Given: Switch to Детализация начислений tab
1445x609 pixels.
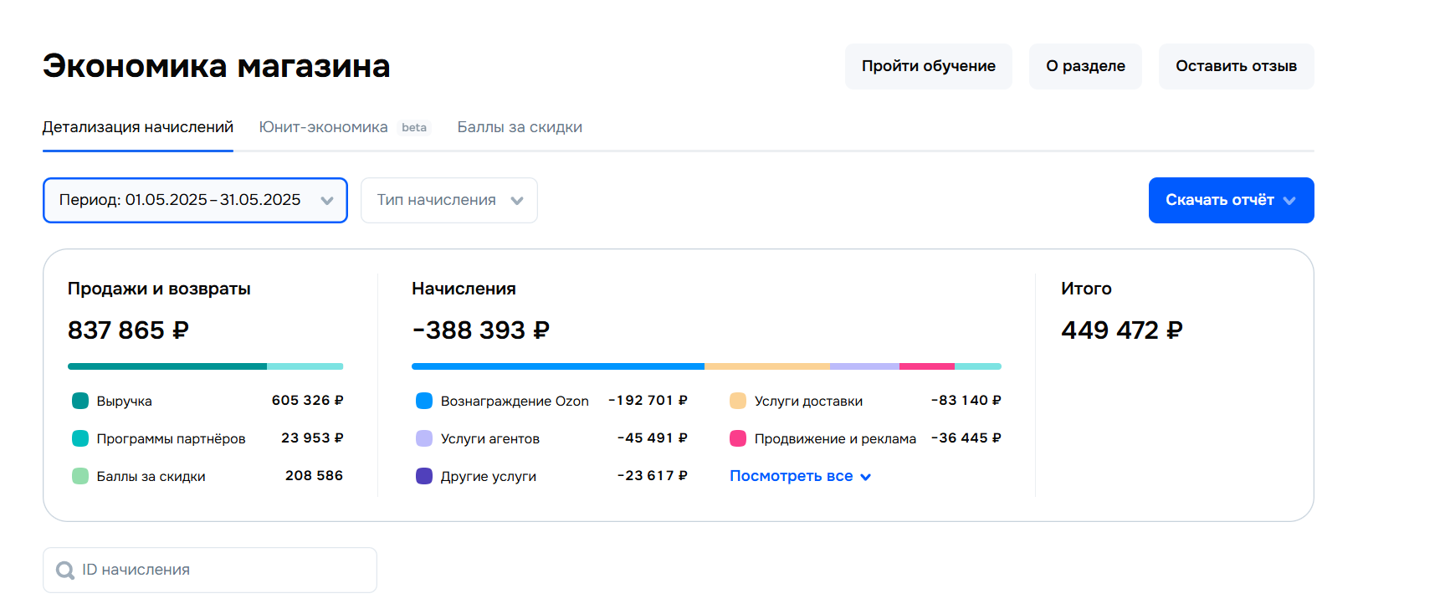Looking at the screenshot, I should click(x=138, y=127).
